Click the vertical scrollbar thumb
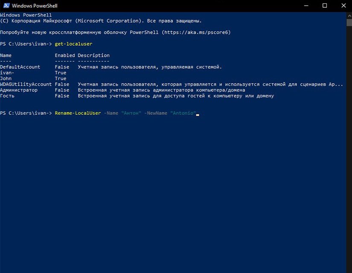Screen dimensions: 352x273 349,23
